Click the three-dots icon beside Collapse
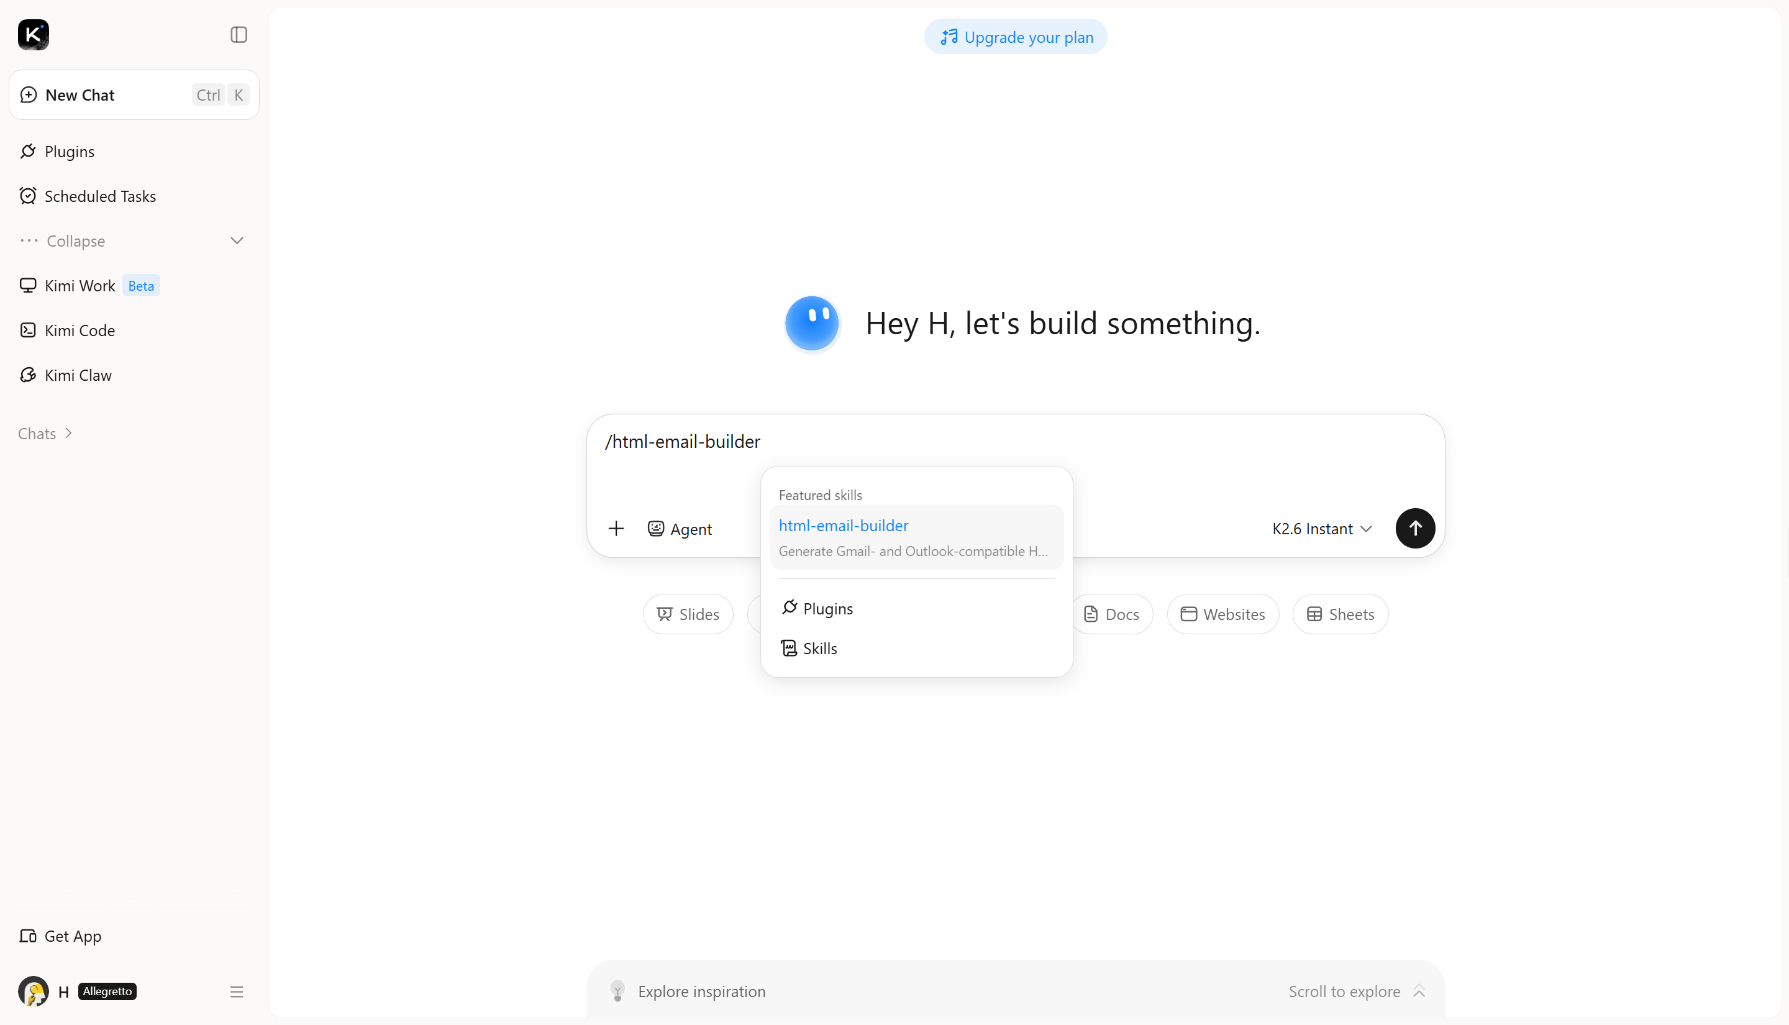This screenshot has height=1025, width=1789. (x=29, y=241)
